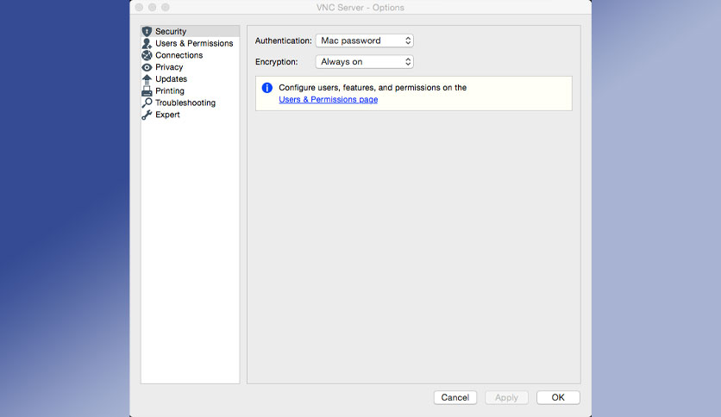Click the Expert wrench icon
721x417 pixels.
(x=147, y=115)
